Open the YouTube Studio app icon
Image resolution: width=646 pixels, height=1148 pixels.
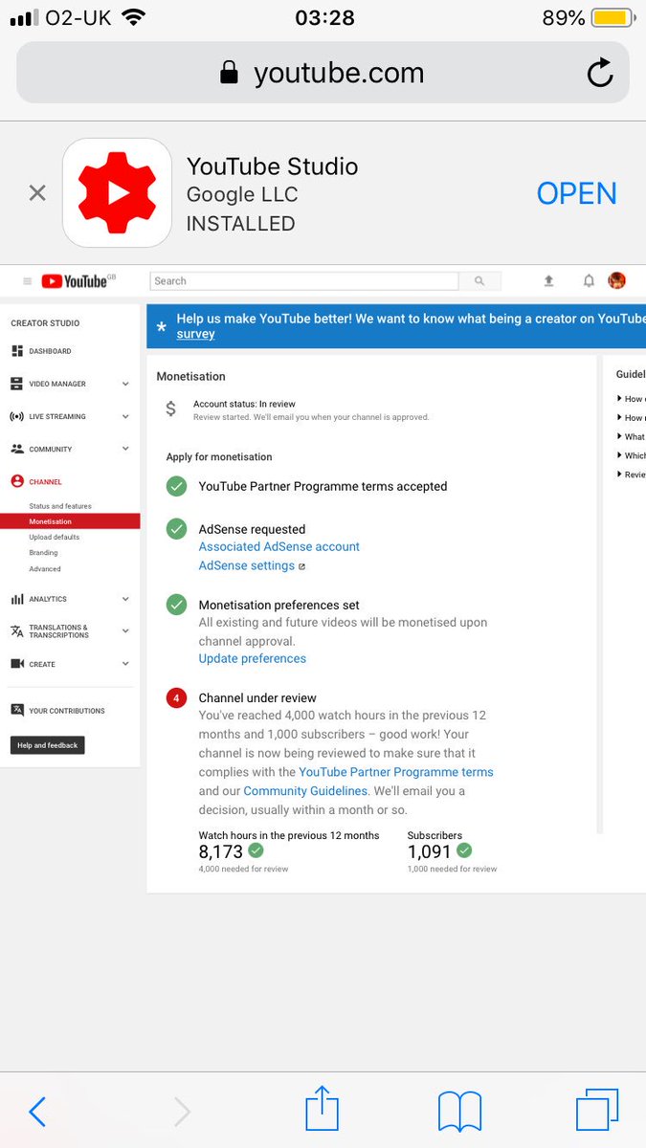[x=117, y=193]
